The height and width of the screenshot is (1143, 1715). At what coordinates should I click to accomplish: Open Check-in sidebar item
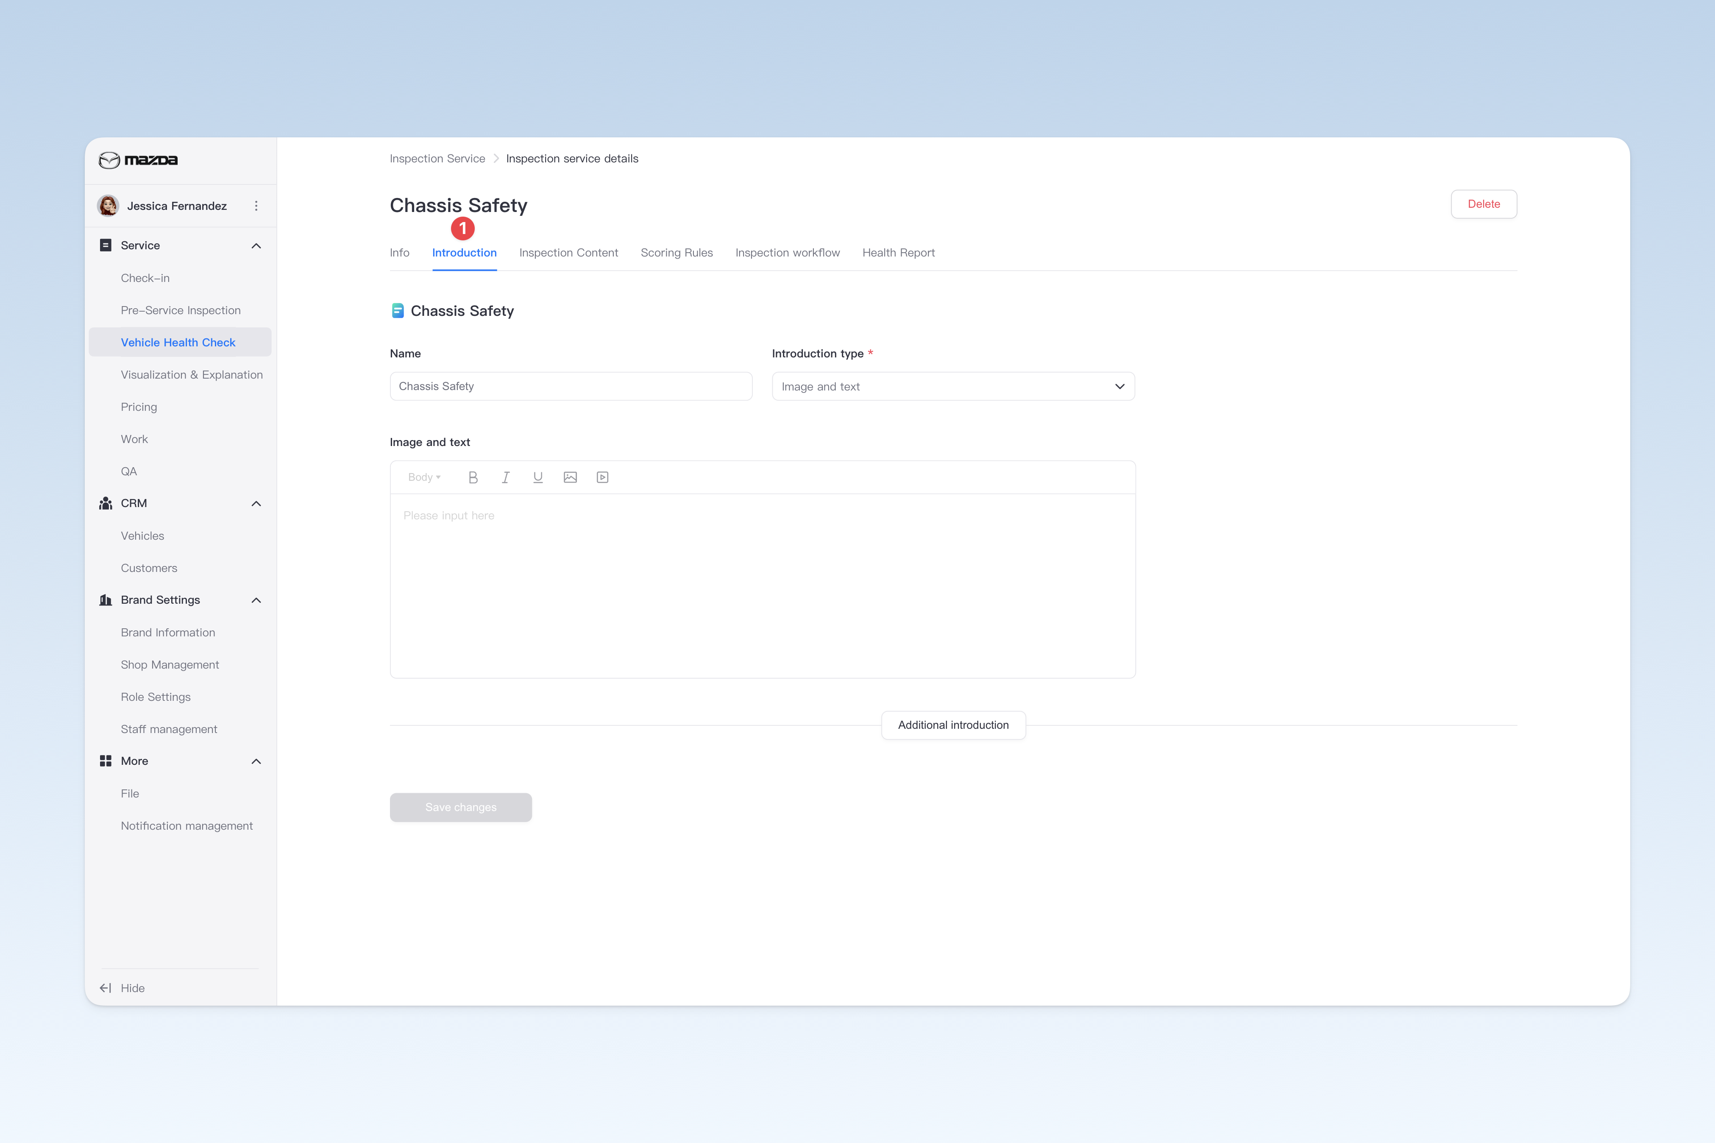[x=145, y=279]
